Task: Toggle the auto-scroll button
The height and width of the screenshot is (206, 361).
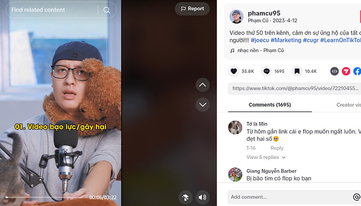Action: (x=185, y=197)
